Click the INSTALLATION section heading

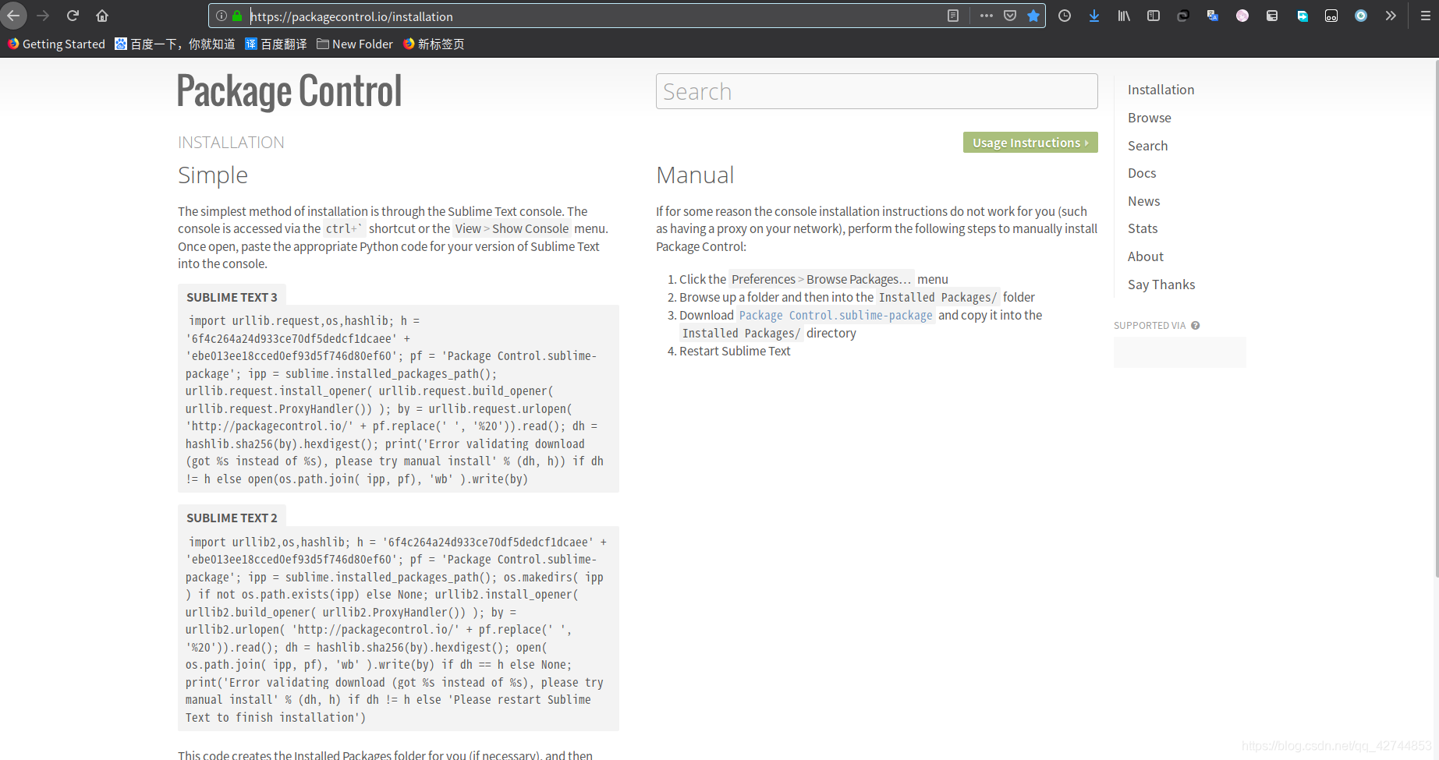tap(231, 143)
